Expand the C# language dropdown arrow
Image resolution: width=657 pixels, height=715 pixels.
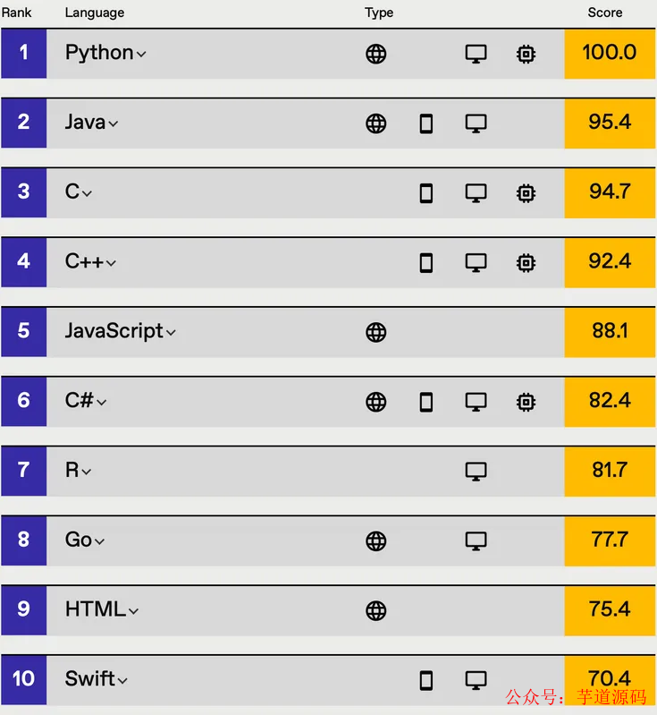click(x=102, y=403)
